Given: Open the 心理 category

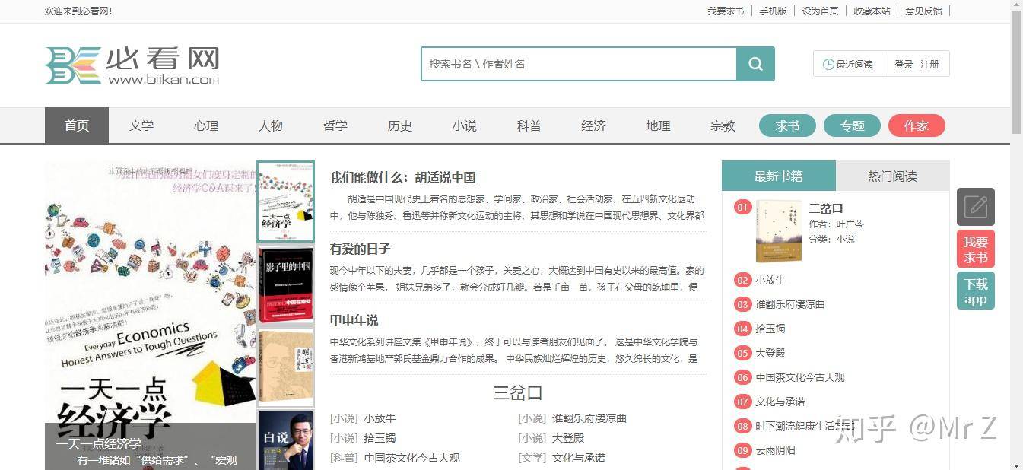Looking at the screenshot, I should click(206, 125).
